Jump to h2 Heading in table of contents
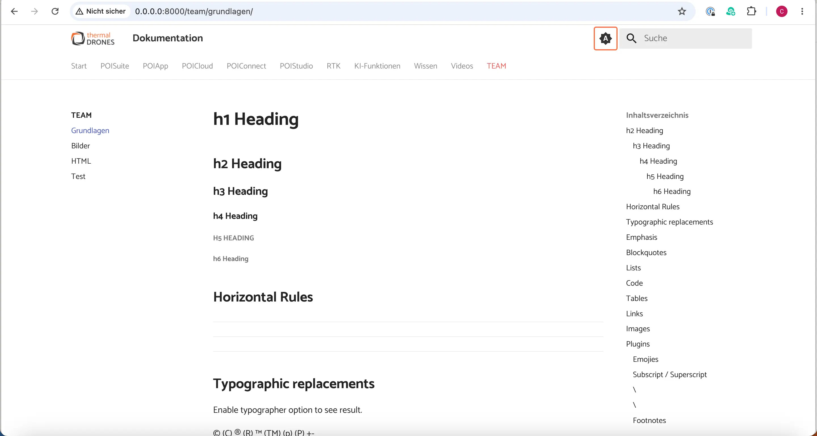 click(645, 131)
